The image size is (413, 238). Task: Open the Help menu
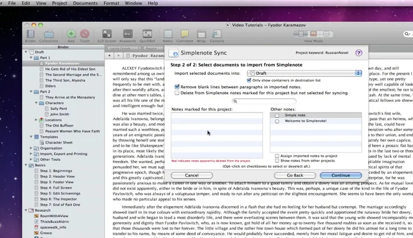(153, 3)
